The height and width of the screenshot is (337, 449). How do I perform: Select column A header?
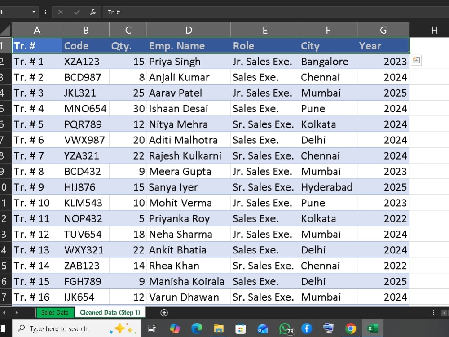(x=37, y=30)
